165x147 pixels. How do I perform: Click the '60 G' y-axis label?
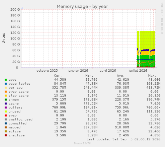[x=16, y=50]
